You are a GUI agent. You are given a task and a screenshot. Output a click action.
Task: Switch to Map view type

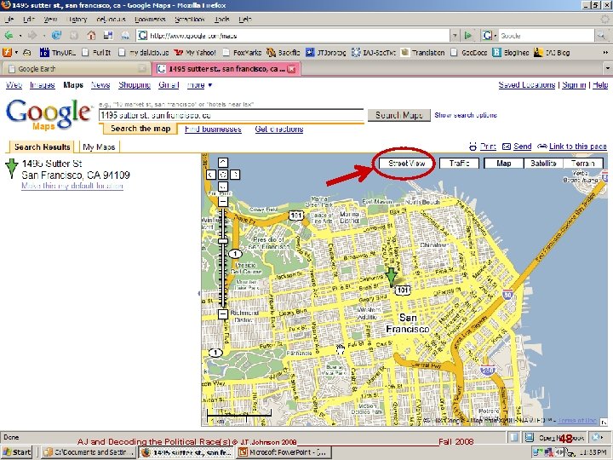tap(503, 163)
